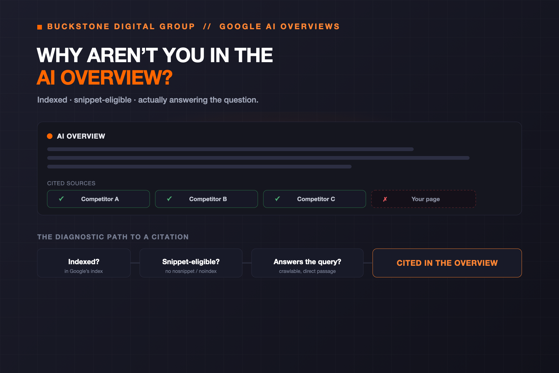
Task: Open the Indexed? diagnostic step
Action: pyautogui.click(x=84, y=263)
